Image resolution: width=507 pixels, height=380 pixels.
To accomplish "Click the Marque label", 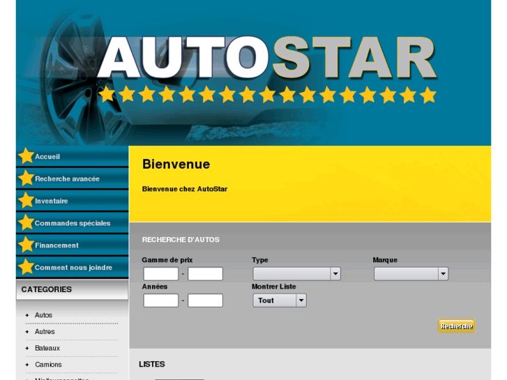I will pyautogui.click(x=385, y=260).
